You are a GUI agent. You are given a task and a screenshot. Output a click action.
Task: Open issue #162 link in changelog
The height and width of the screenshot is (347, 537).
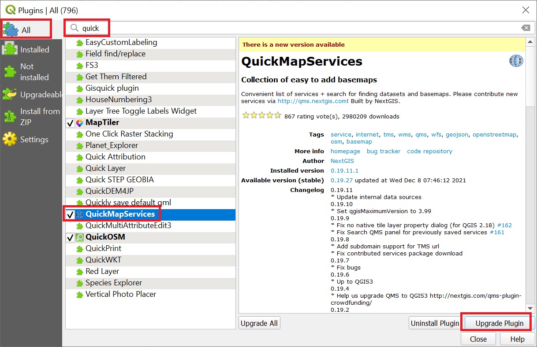[504, 225]
